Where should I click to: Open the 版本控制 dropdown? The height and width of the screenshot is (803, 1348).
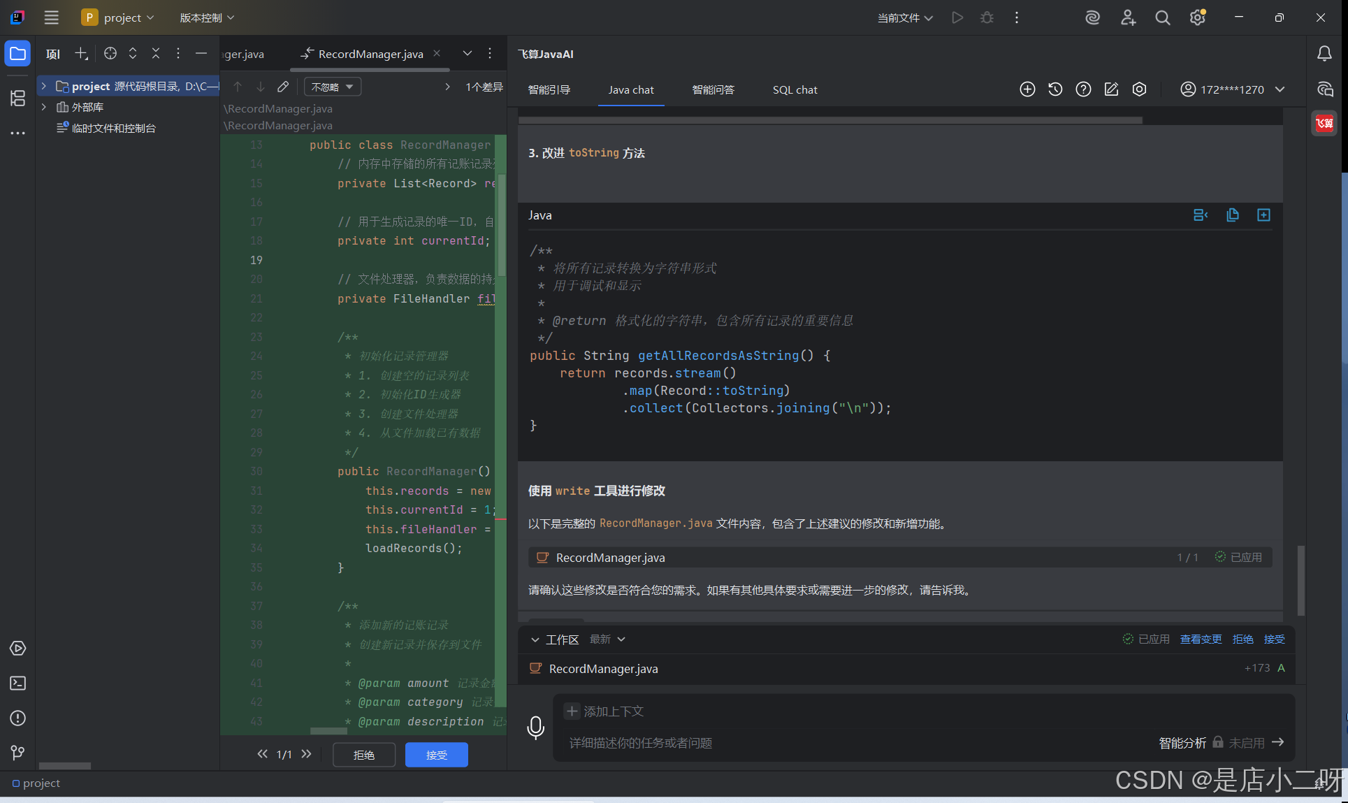pyautogui.click(x=207, y=17)
